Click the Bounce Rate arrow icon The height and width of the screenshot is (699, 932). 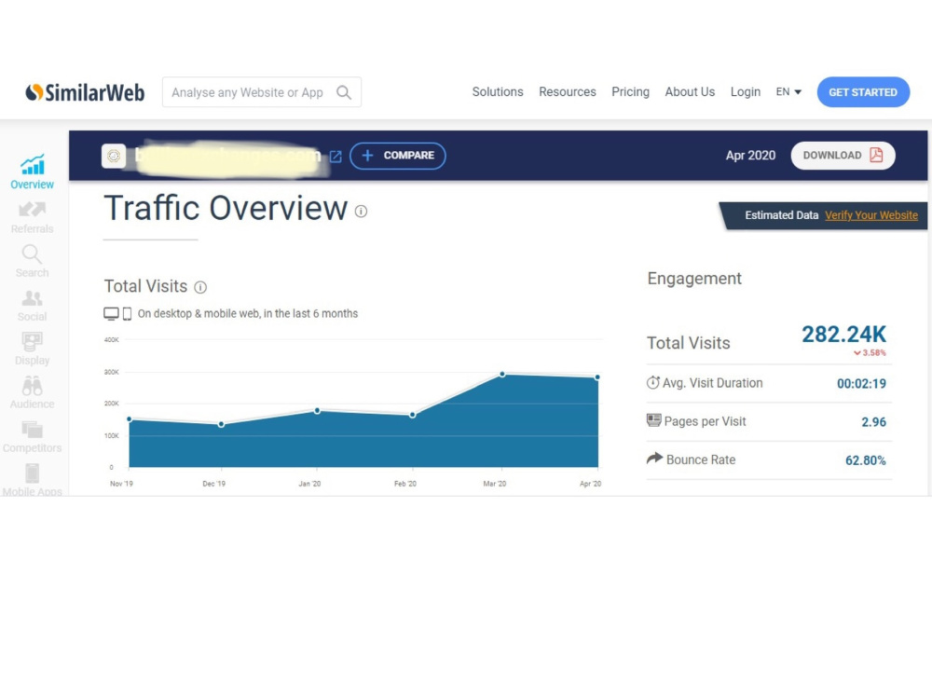[654, 459]
